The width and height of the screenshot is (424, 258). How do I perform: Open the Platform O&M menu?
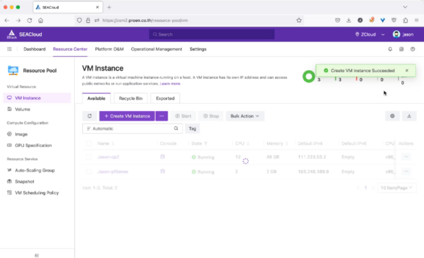click(109, 49)
